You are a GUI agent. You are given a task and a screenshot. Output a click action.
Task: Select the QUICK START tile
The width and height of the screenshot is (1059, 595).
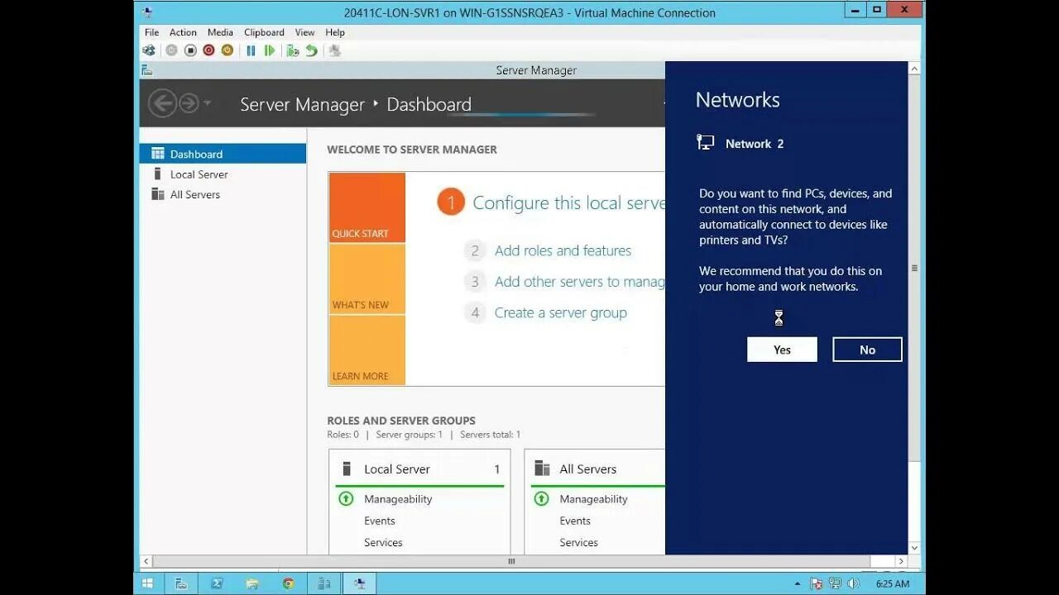367,207
